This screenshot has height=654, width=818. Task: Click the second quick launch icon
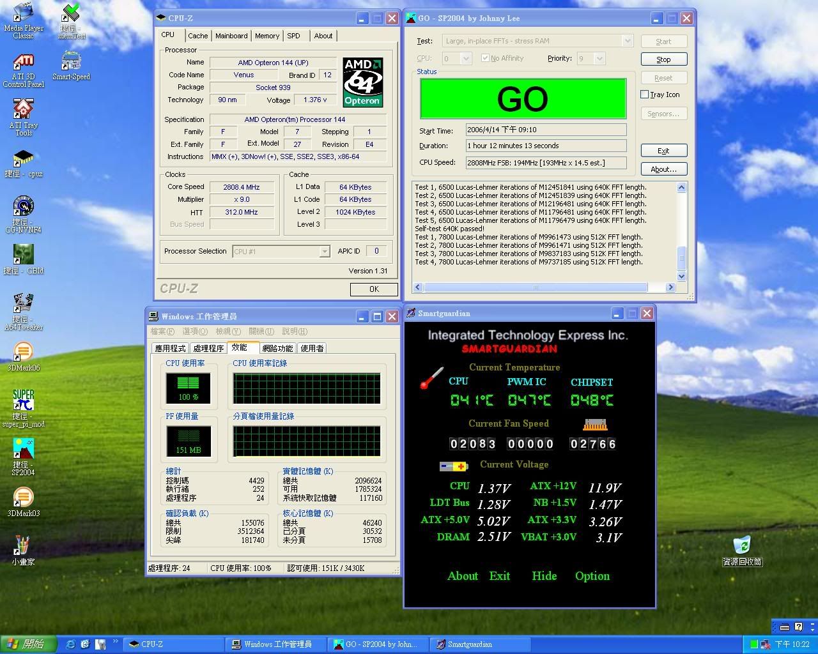tap(85, 644)
